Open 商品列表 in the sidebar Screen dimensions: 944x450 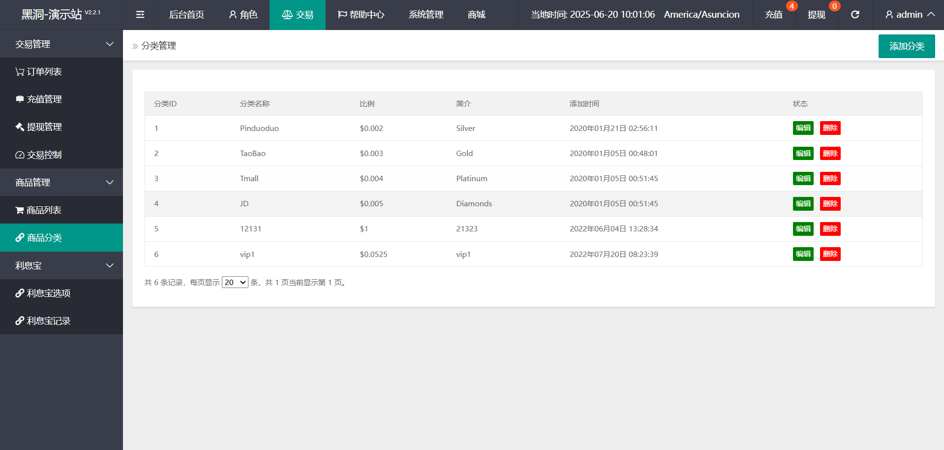pyautogui.click(x=61, y=210)
